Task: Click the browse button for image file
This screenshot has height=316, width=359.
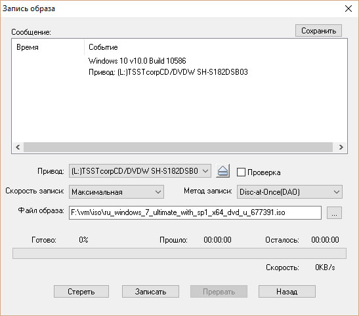Action: 334,213
